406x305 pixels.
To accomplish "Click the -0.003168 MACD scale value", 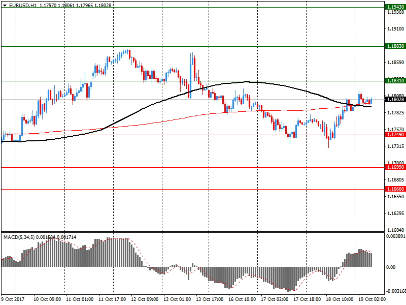I will click(395, 291).
